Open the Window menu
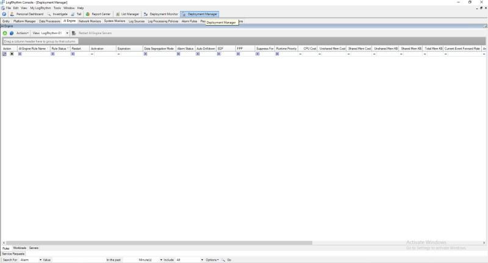488x263 pixels. (x=69, y=8)
